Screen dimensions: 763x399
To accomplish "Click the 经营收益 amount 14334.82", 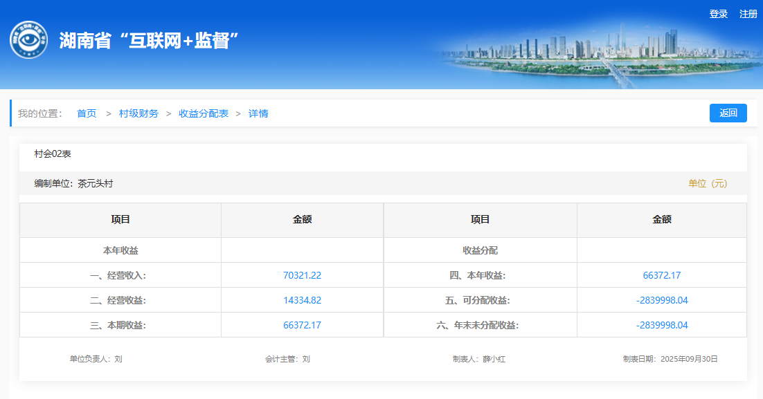I will pyautogui.click(x=302, y=300).
